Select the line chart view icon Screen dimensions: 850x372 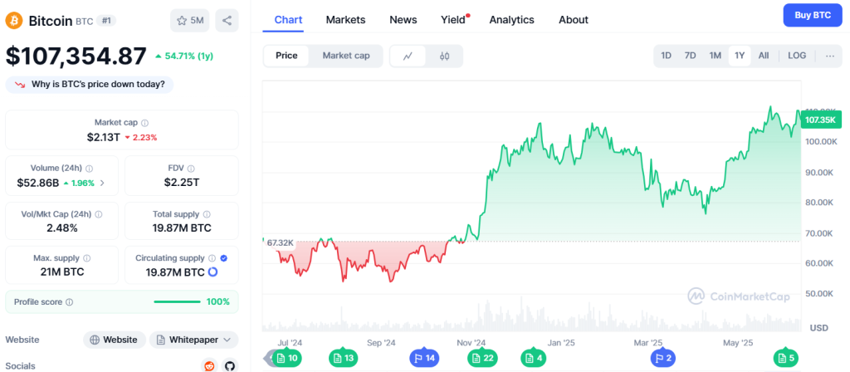(408, 56)
